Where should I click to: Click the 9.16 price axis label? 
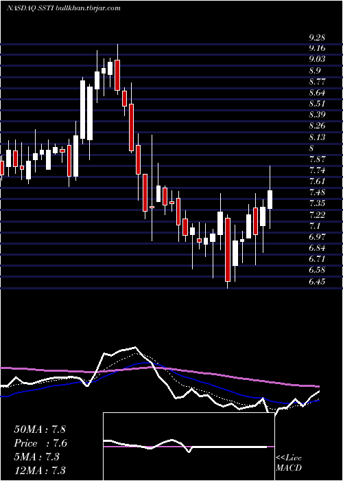(317, 49)
